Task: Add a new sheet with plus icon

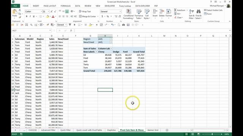Action: pos(167,130)
